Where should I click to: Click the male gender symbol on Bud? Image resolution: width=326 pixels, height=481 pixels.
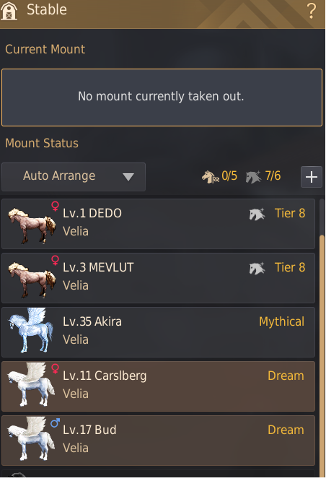pos(55,423)
